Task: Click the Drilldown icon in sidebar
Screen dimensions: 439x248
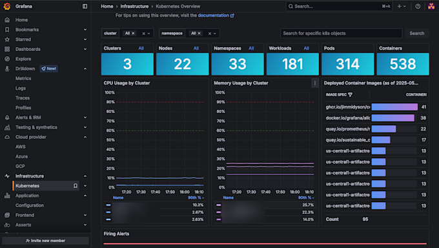Action: (x=7, y=68)
